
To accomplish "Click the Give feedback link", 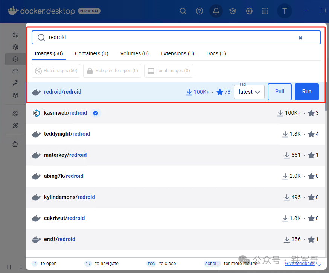I will [300, 264].
